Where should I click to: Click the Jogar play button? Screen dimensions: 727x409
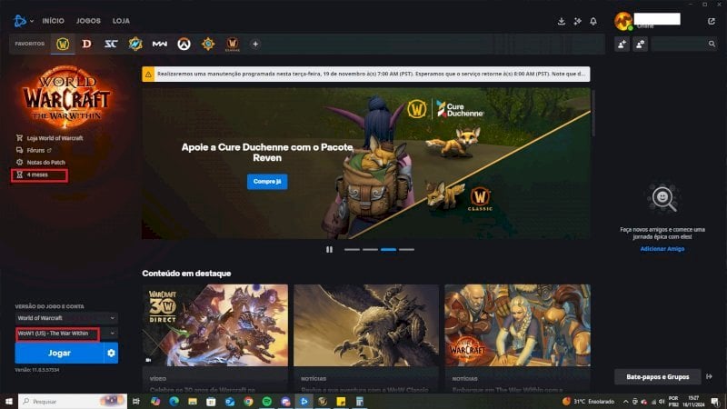click(x=59, y=353)
